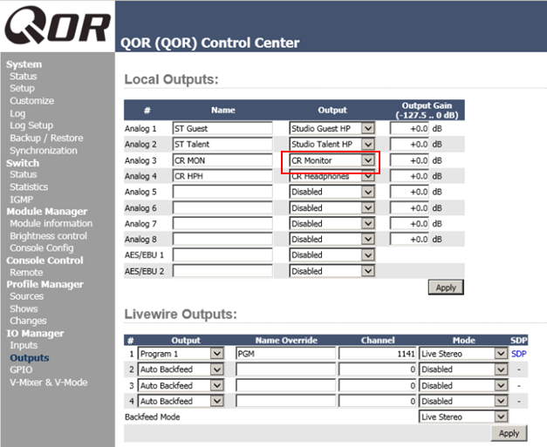Open Module information page
This screenshot has height=447, width=547.
coord(51,223)
